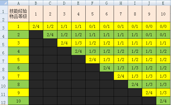171x105 pixels.
Task: Select column K header
Action: pos(163,3)
